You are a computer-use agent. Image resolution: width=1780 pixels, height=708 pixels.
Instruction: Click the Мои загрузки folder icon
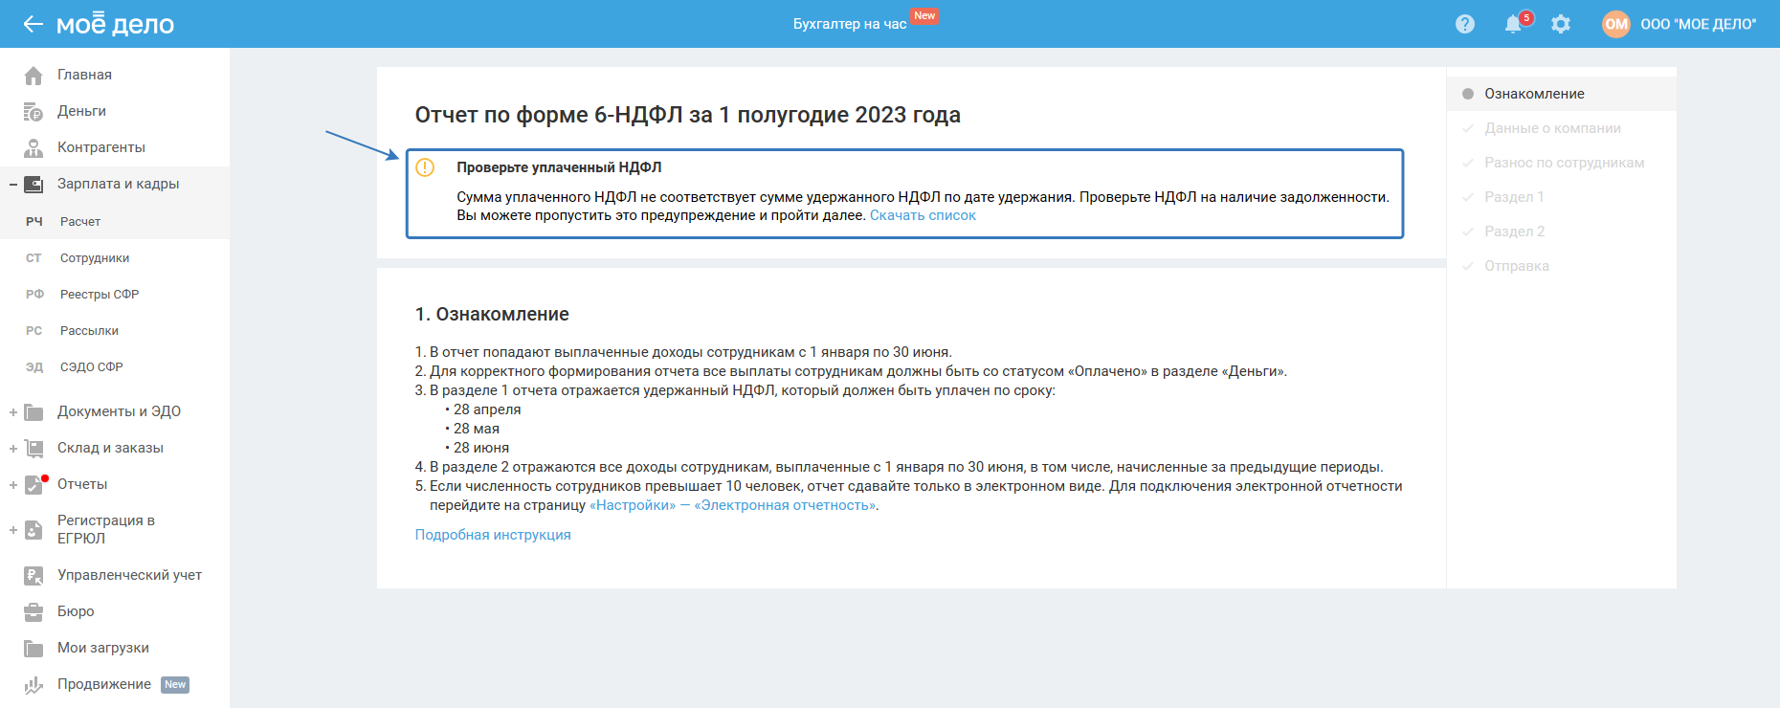point(33,648)
